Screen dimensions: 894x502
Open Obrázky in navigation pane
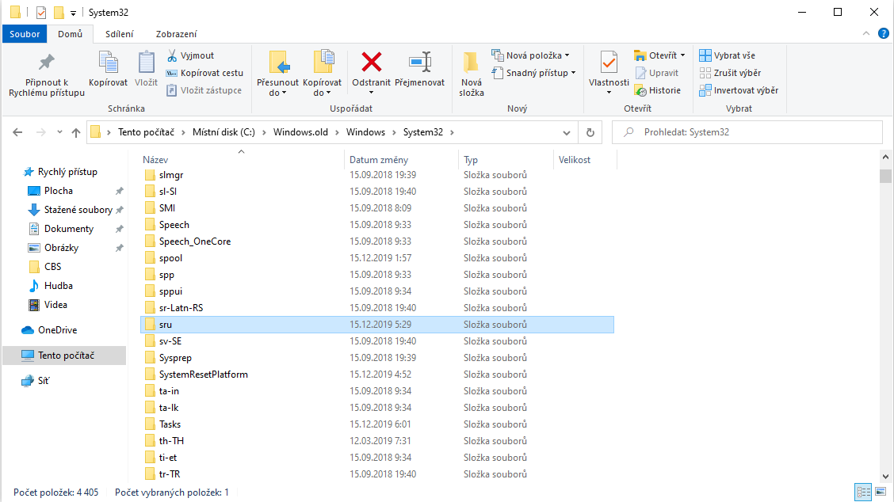pos(61,248)
